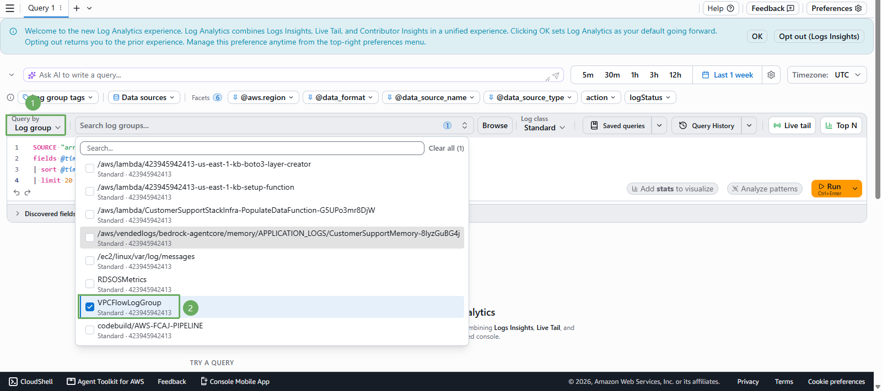The width and height of the screenshot is (882, 391).
Task: Open the @data_source_type facet dropdown
Action: point(530,97)
